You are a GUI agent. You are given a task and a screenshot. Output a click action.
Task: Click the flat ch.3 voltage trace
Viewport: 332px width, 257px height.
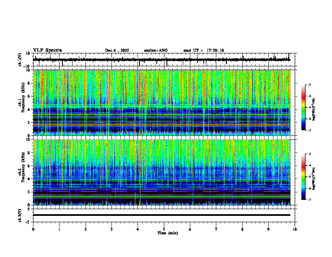(x=161, y=215)
